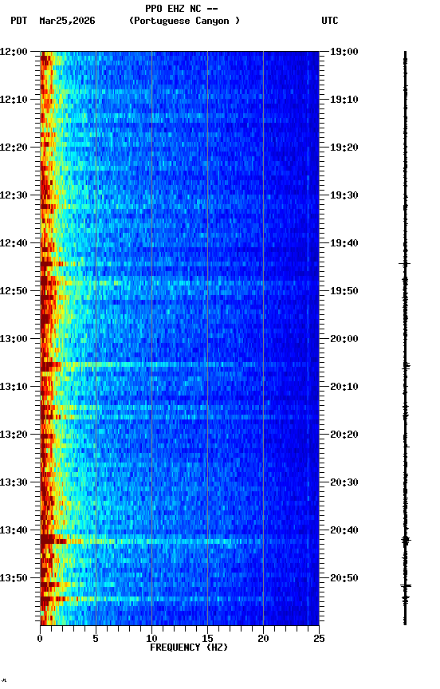Inspect the strong event band near 20:42 UTC
The width and height of the screenshot is (440, 689).
click(x=179, y=540)
